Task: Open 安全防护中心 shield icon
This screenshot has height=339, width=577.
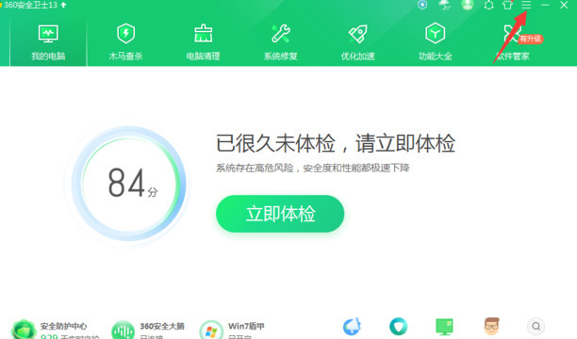Action: click(24, 330)
